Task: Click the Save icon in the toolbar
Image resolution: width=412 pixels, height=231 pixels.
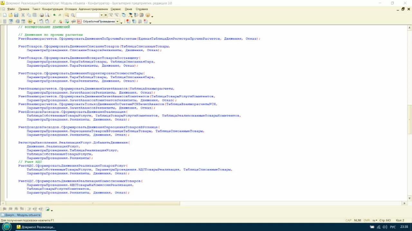Action: 16,15
